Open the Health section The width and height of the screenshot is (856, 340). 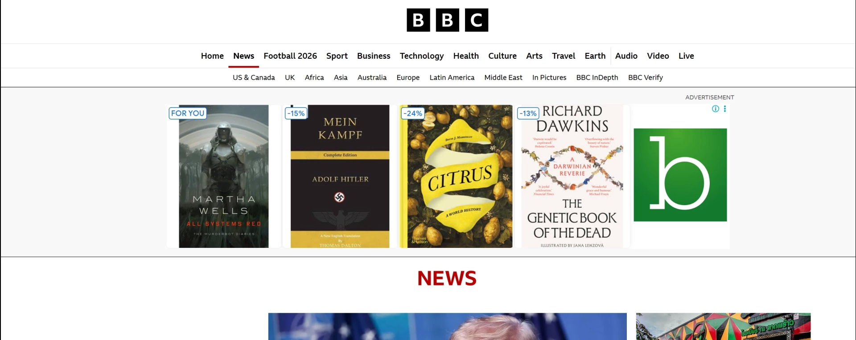click(x=466, y=56)
